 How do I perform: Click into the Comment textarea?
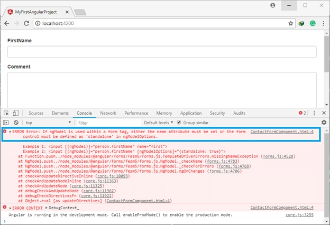coord(162,90)
